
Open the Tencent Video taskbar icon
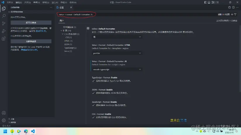coord(19,131)
